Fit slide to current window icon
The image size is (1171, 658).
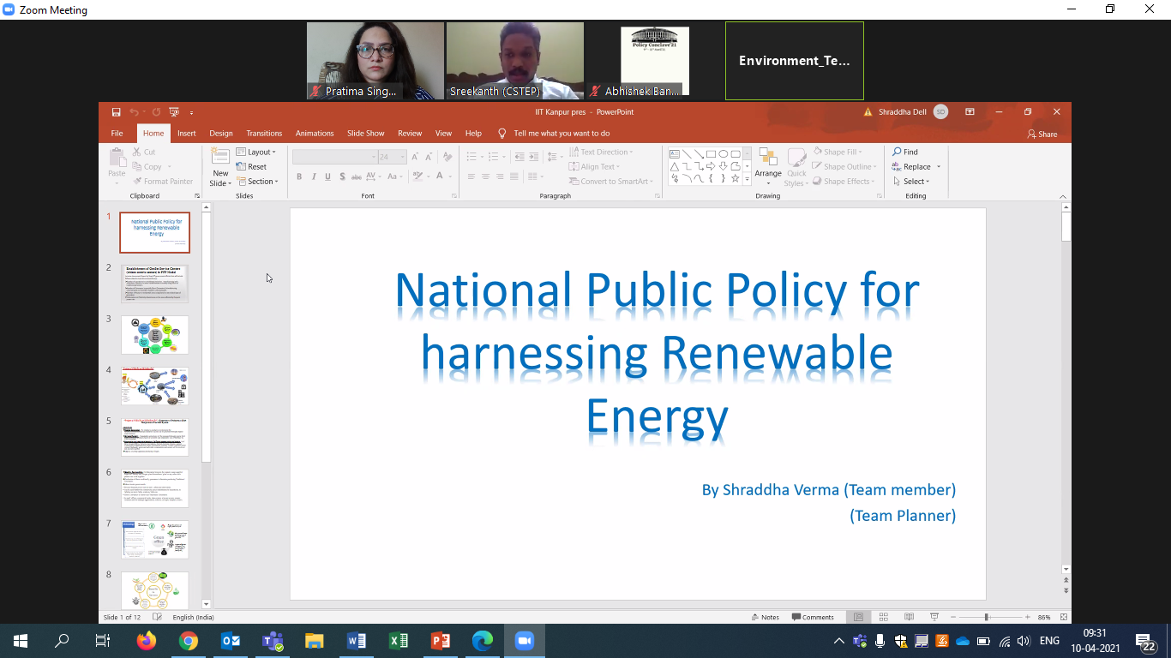click(x=1064, y=617)
